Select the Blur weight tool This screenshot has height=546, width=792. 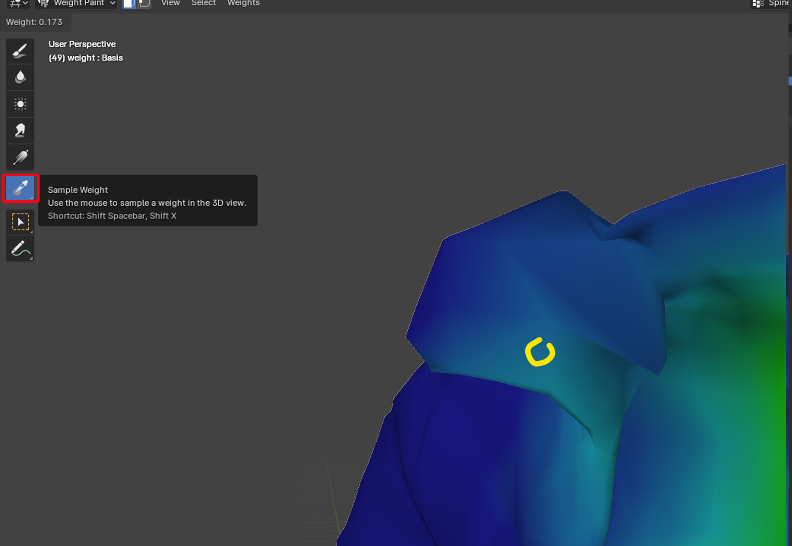point(20,78)
